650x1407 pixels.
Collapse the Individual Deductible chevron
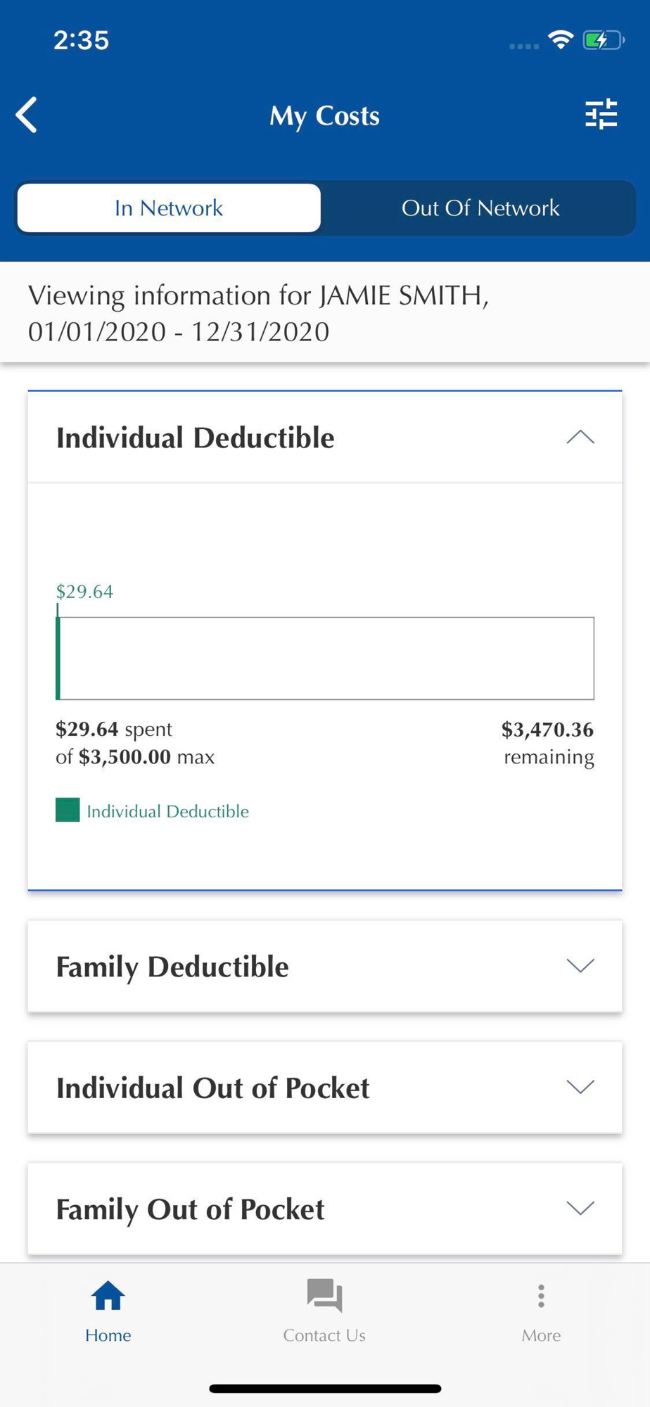(x=580, y=438)
